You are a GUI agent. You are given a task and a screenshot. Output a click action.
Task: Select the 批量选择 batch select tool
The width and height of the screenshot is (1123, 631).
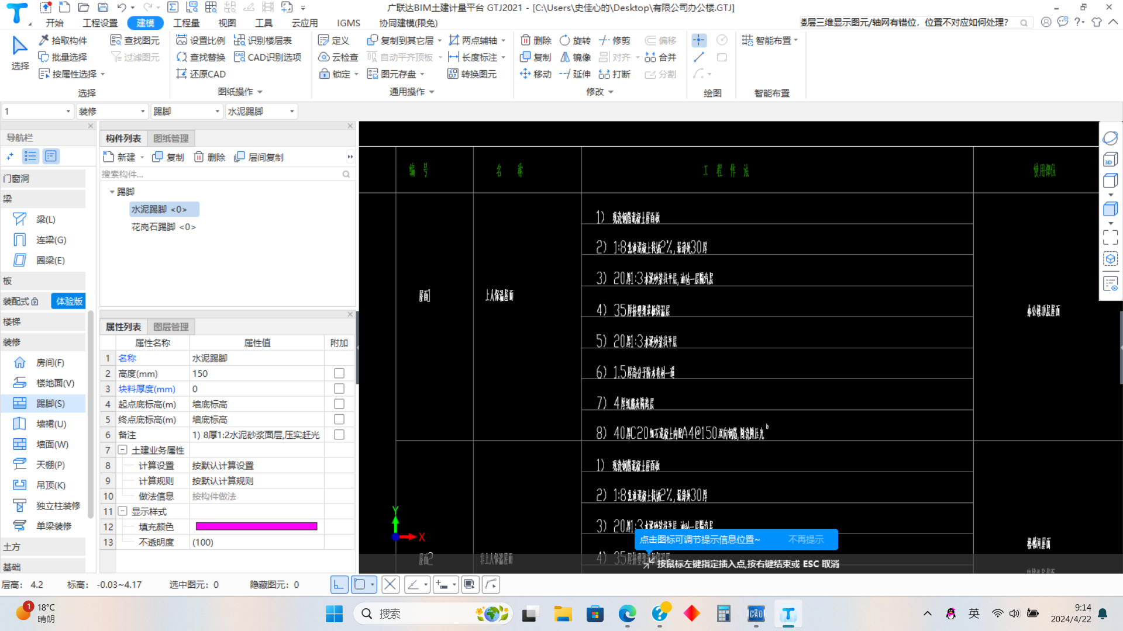click(x=63, y=57)
